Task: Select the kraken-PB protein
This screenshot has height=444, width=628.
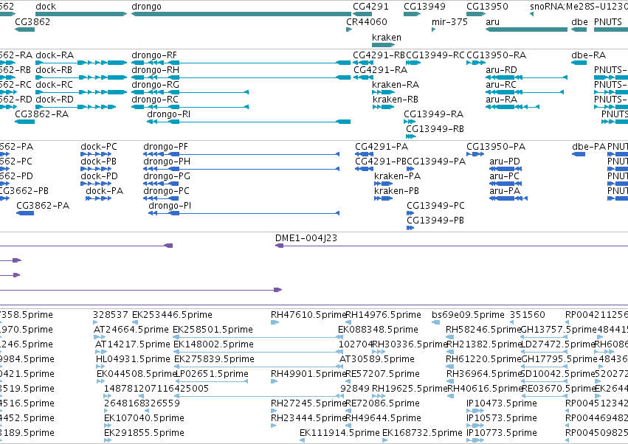Action: 383,198
